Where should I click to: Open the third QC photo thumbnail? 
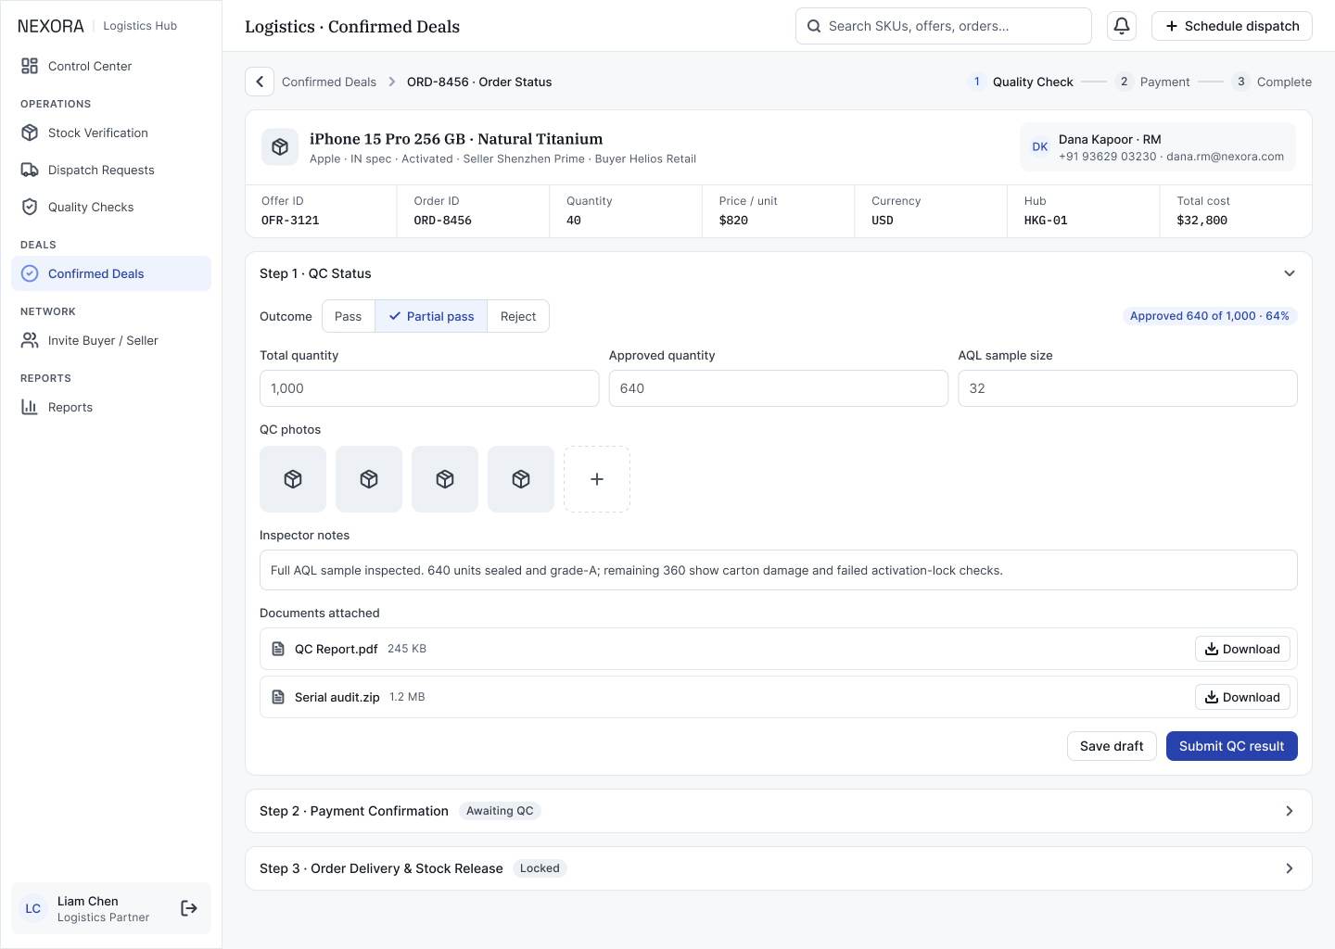coord(445,479)
